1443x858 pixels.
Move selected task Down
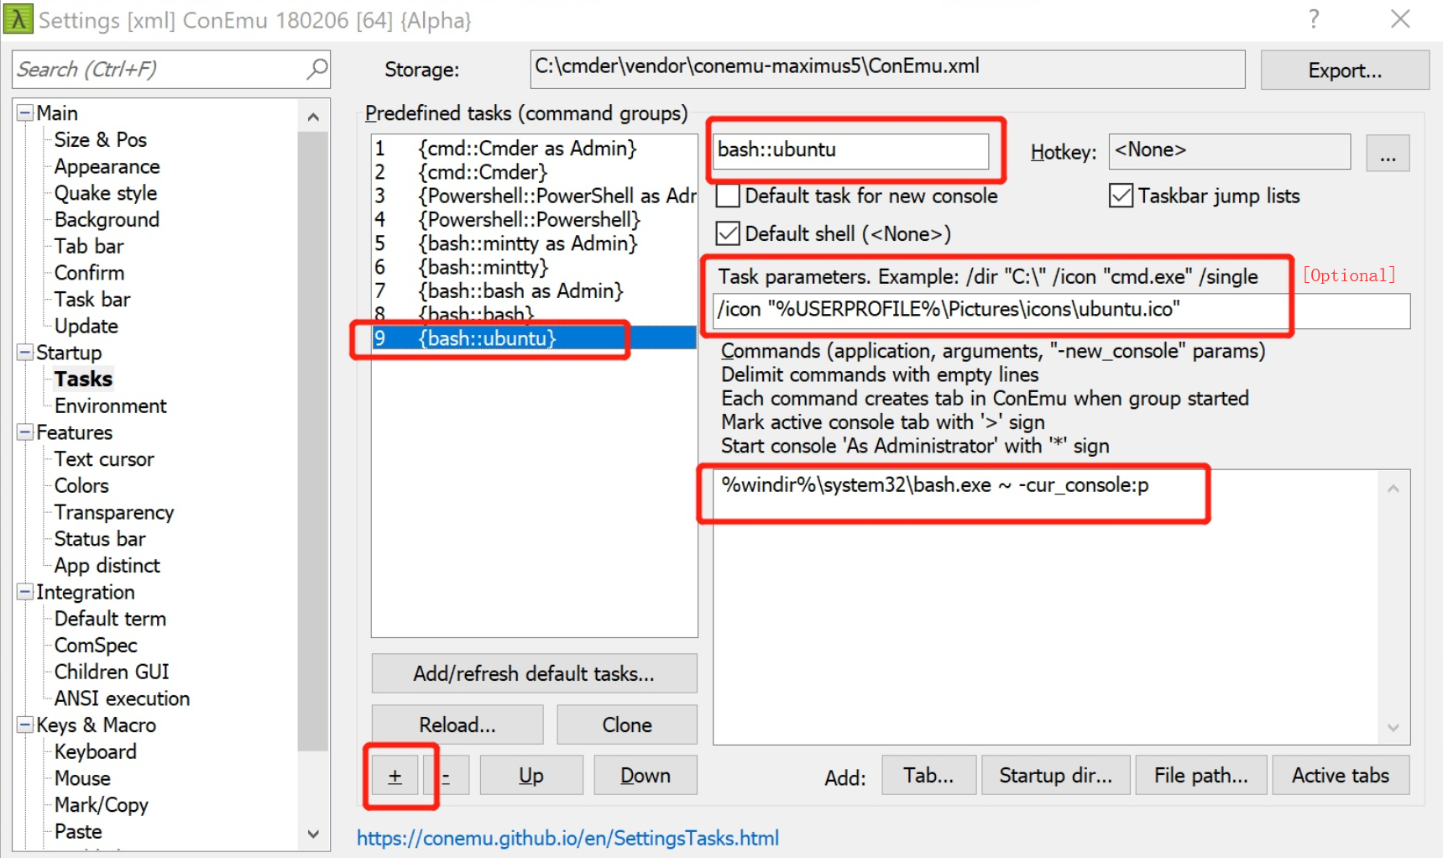coord(646,776)
